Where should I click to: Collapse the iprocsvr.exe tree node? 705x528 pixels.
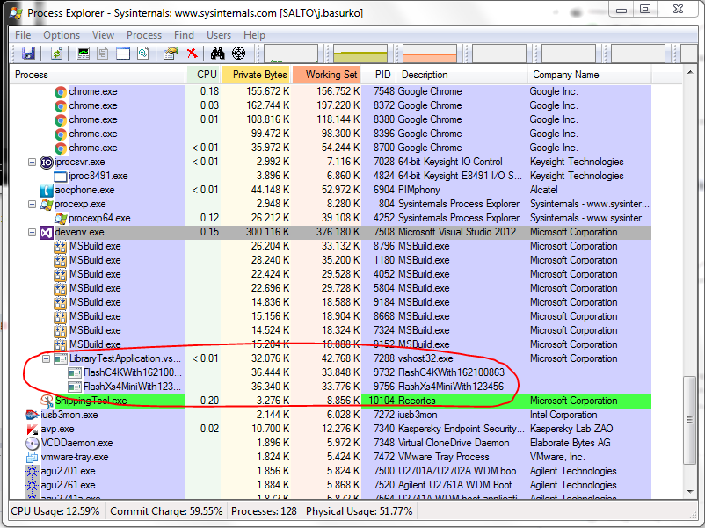point(32,162)
